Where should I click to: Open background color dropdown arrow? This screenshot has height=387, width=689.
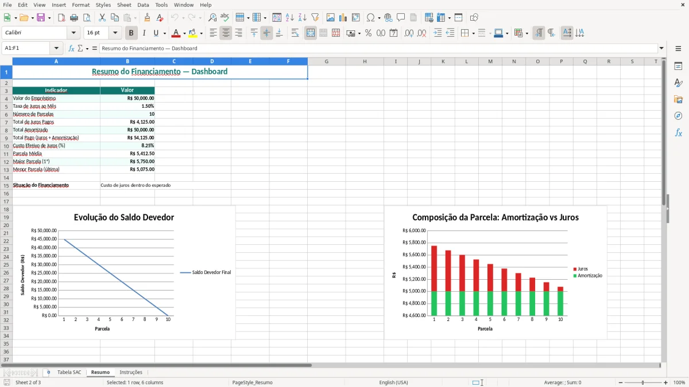coord(201,33)
